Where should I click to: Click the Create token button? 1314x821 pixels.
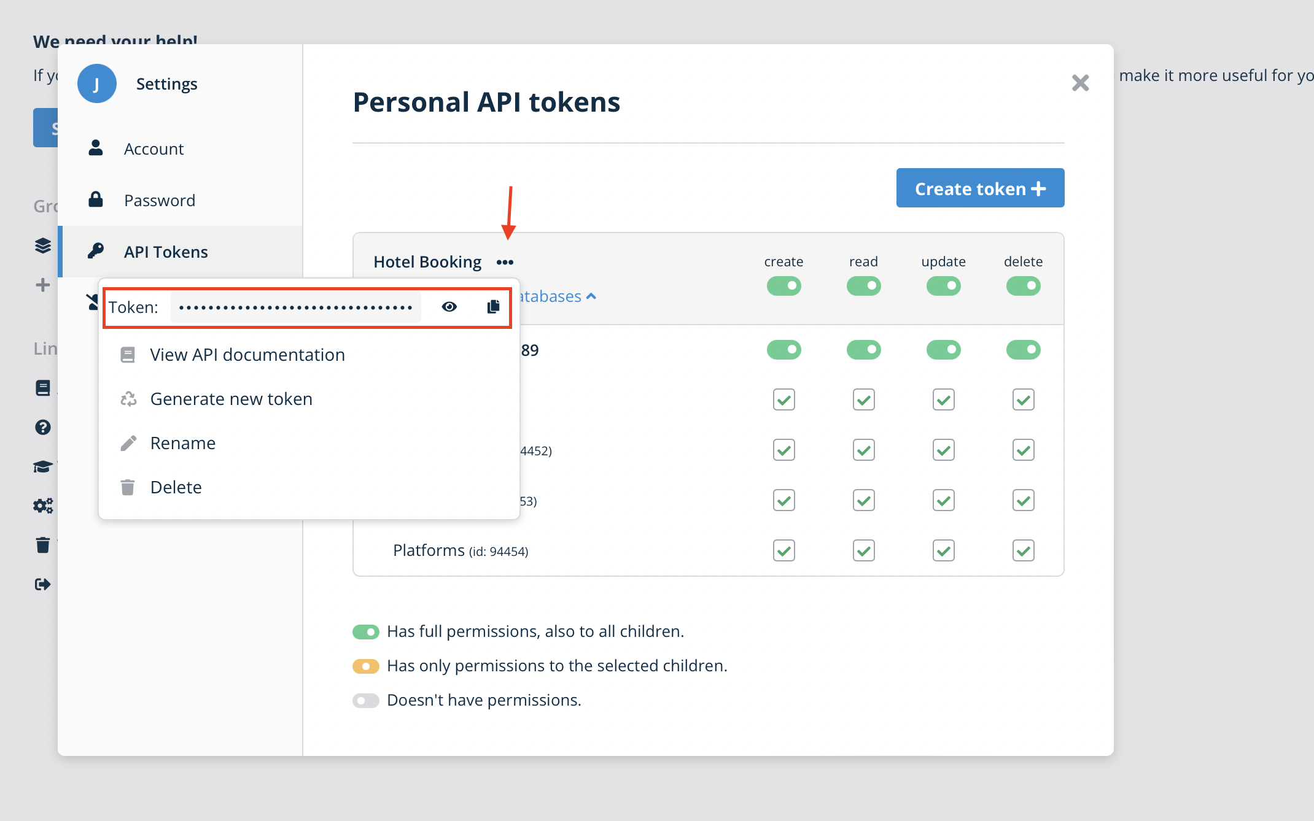pyautogui.click(x=980, y=188)
